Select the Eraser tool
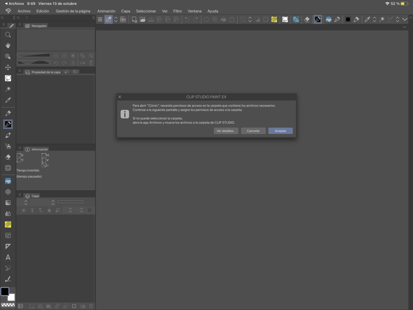The height and width of the screenshot is (310, 413). pyautogui.click(x=8, y=157)
